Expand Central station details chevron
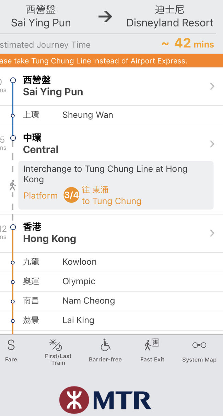Image resolution: width=223 pixels, height=416 pixels. [212, 144]
